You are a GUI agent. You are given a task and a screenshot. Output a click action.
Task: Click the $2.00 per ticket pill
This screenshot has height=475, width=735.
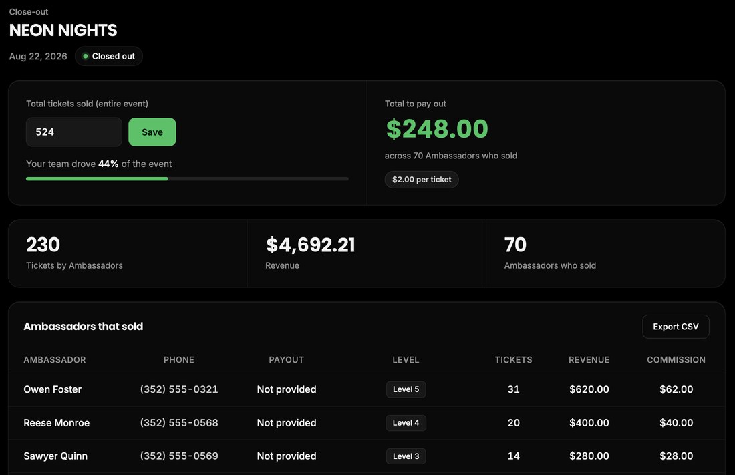(x=422, y=180)
